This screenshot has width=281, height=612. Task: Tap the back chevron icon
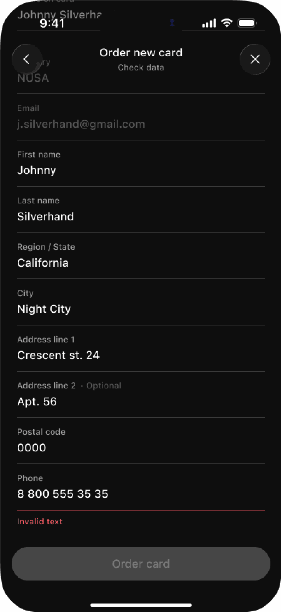pyautogui.click(x=27, y=59)
